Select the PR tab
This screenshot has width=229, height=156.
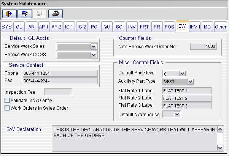pos(157,27)
